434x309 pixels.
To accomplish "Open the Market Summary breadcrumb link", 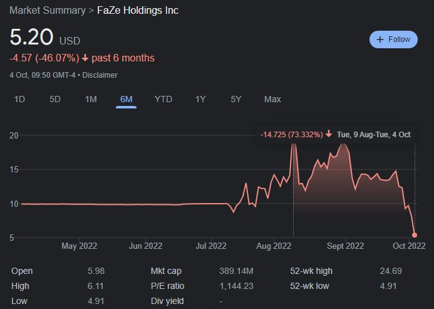I will click(48, 11).
